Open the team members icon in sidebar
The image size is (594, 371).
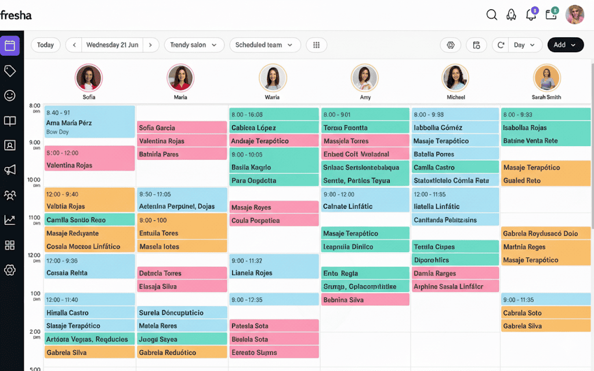coord(10,195)
